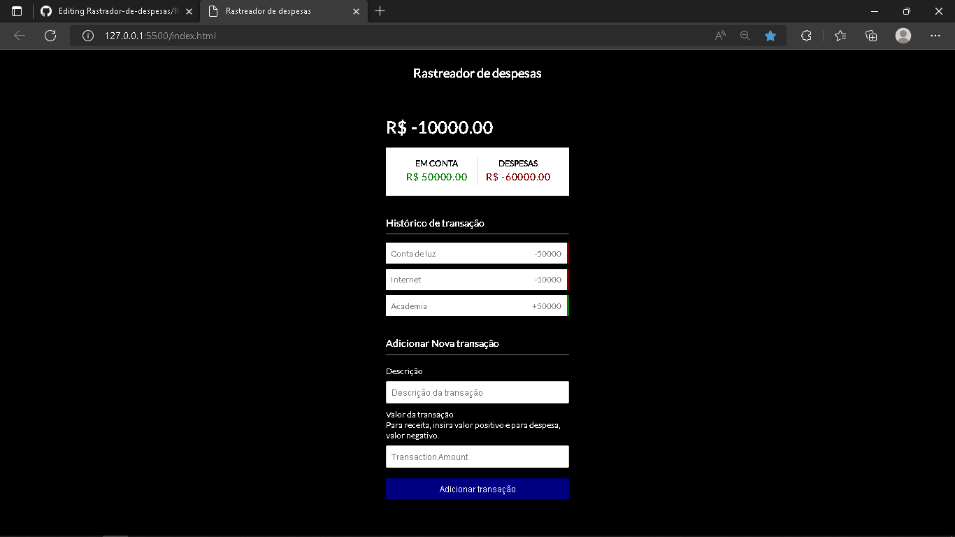Open the favorites icon in the toolbar
The width and height of the screenshot is (955, 537).
(x=840, y=35)
